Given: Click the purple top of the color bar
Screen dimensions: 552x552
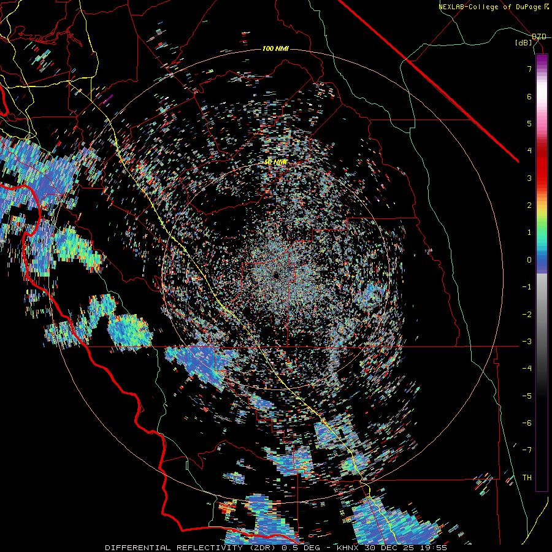Looking at the screenshot, I should 542,60.
